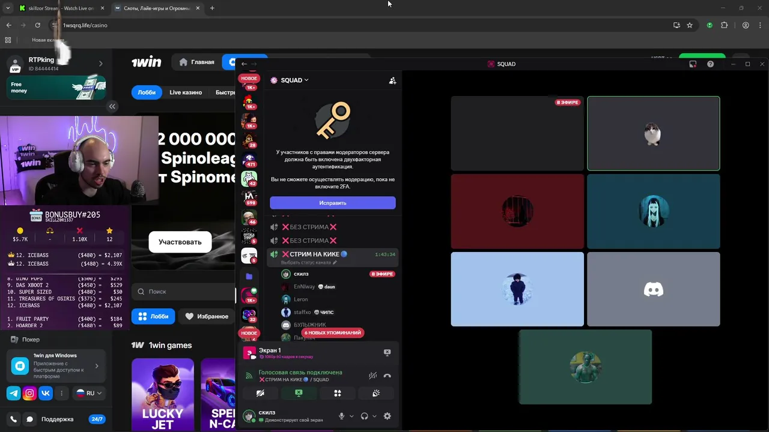Open 1win Instagram link icon

29,394
